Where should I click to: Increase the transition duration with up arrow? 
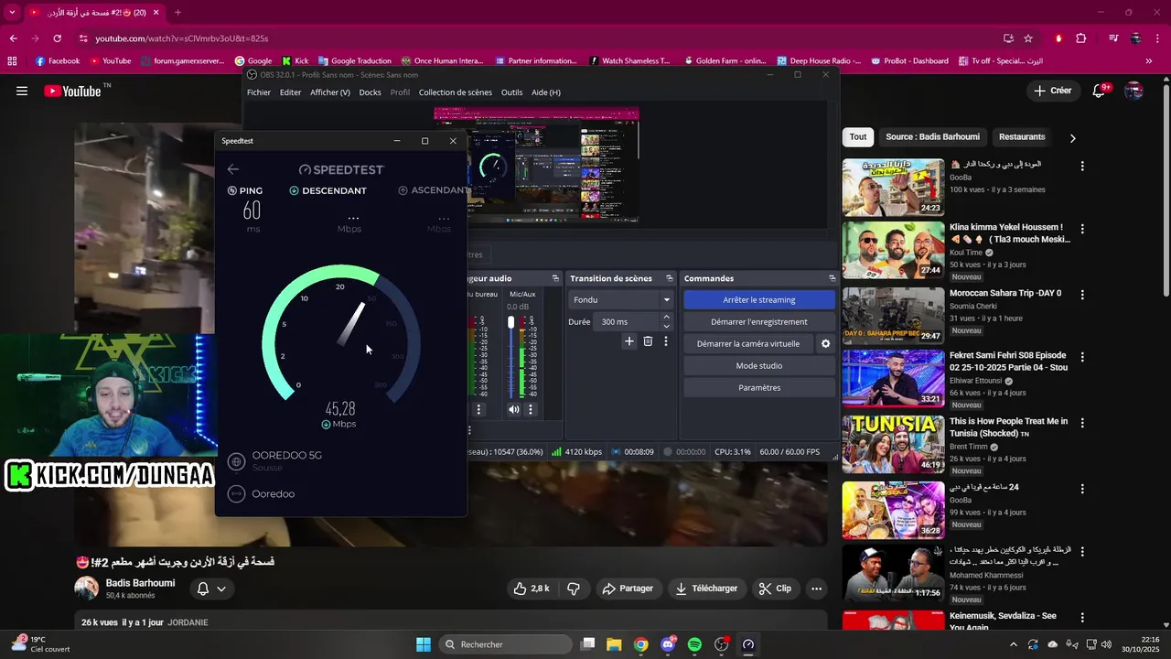666,318
